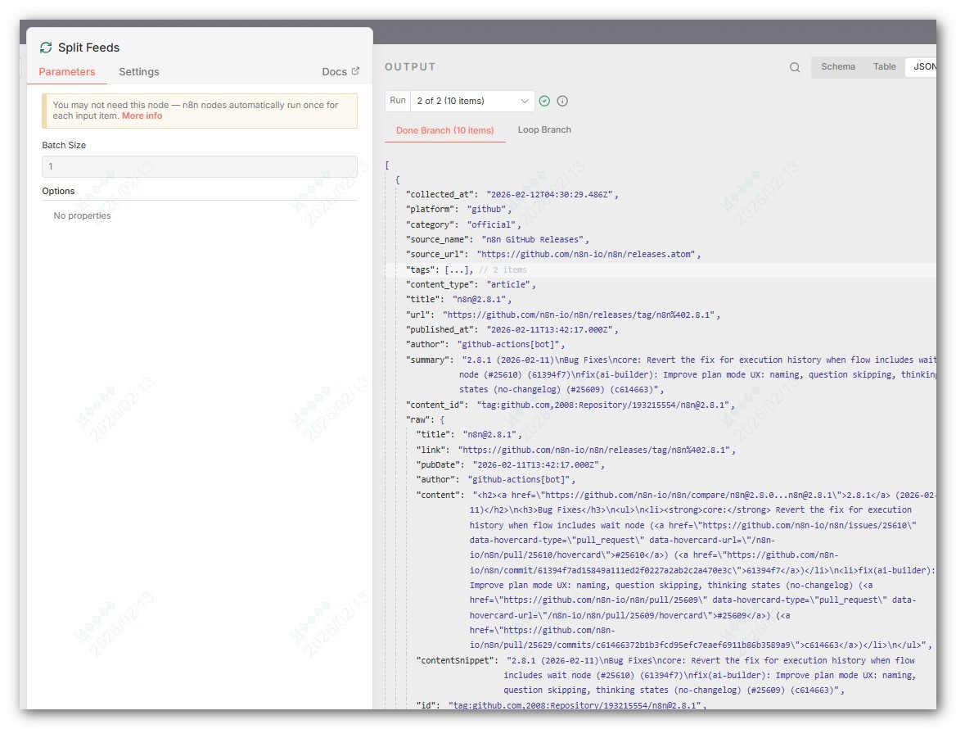The height and width of the screenshot is (729, 956).
Task: Open the Done Branch (10 items) tab
Action: click(445, 130)
